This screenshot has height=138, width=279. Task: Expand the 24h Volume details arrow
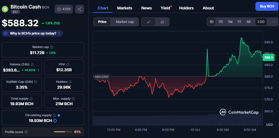click(x=39, y=70)
